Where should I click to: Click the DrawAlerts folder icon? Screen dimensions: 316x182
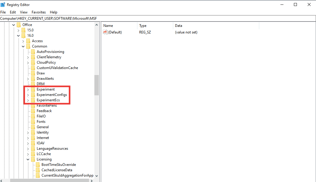33,79
